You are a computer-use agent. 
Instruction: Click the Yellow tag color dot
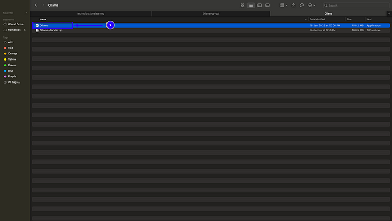pyautogui.click(x=5, y=59)
